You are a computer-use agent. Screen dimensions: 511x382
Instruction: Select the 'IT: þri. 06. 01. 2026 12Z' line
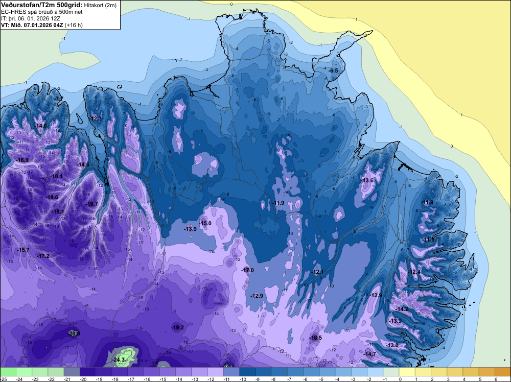click(32, 18)
